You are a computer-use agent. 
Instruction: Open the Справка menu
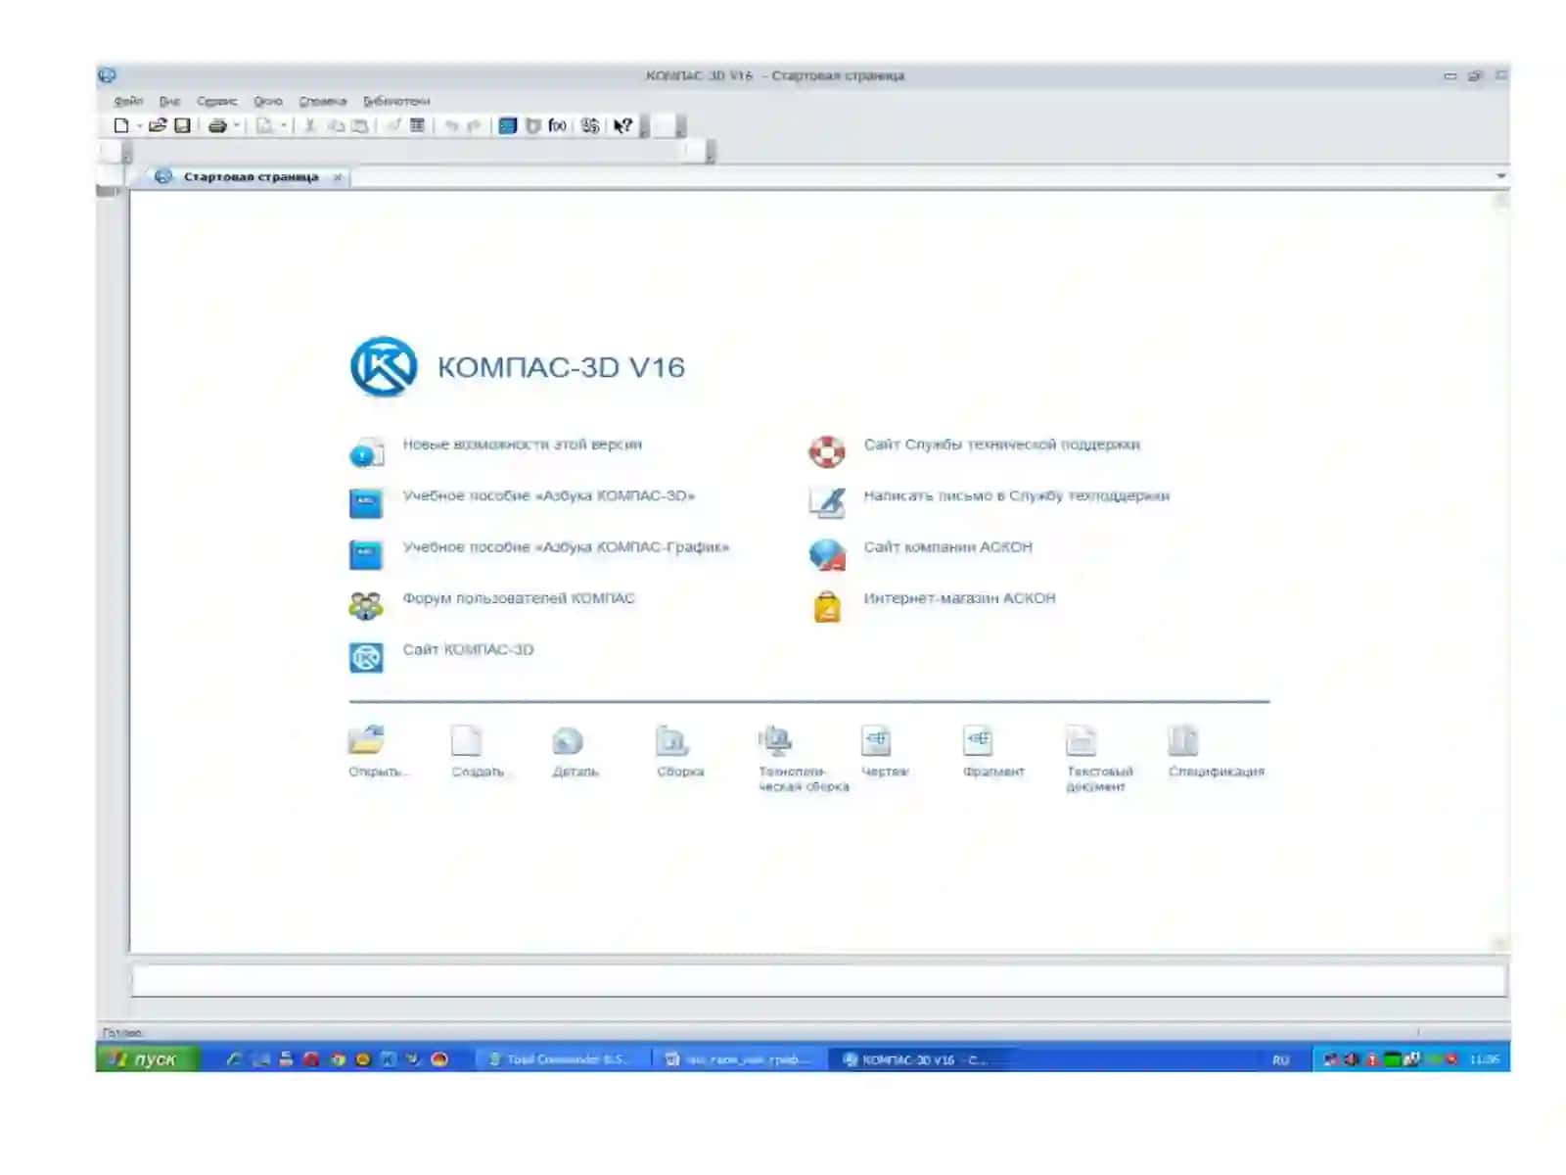pyautogui.click(x=323, y=101)
